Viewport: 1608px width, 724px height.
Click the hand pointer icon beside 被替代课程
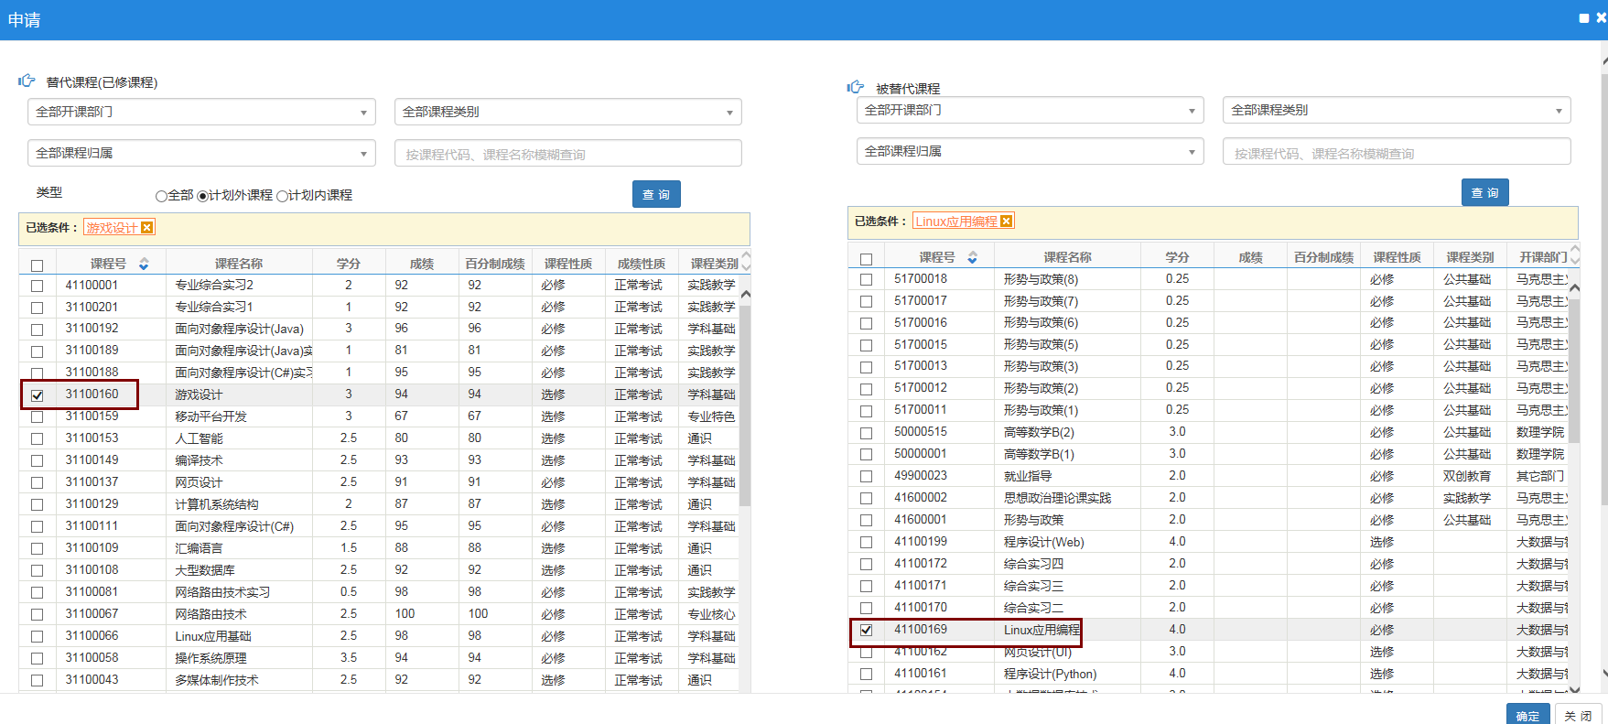tap(856, 87)
